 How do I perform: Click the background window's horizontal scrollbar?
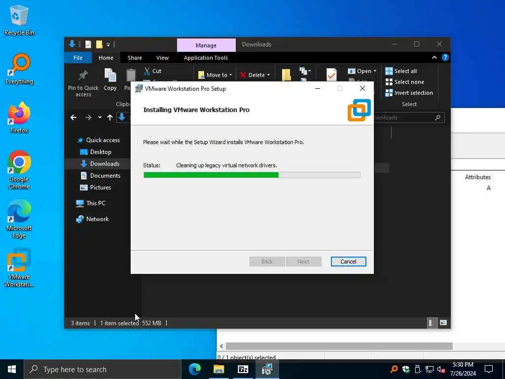(339, 346)
